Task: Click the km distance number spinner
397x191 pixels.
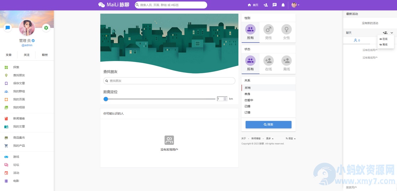Action: click(222, 99)
